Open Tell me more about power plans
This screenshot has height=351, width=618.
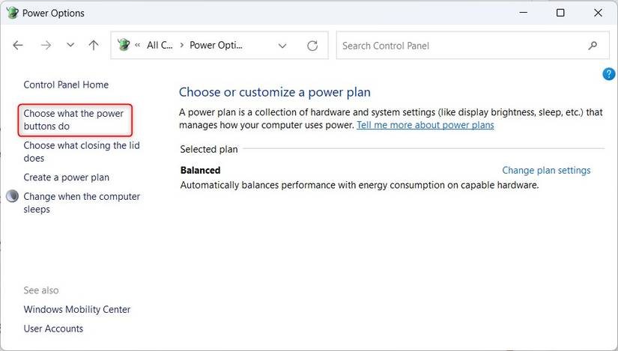(425, 125)
